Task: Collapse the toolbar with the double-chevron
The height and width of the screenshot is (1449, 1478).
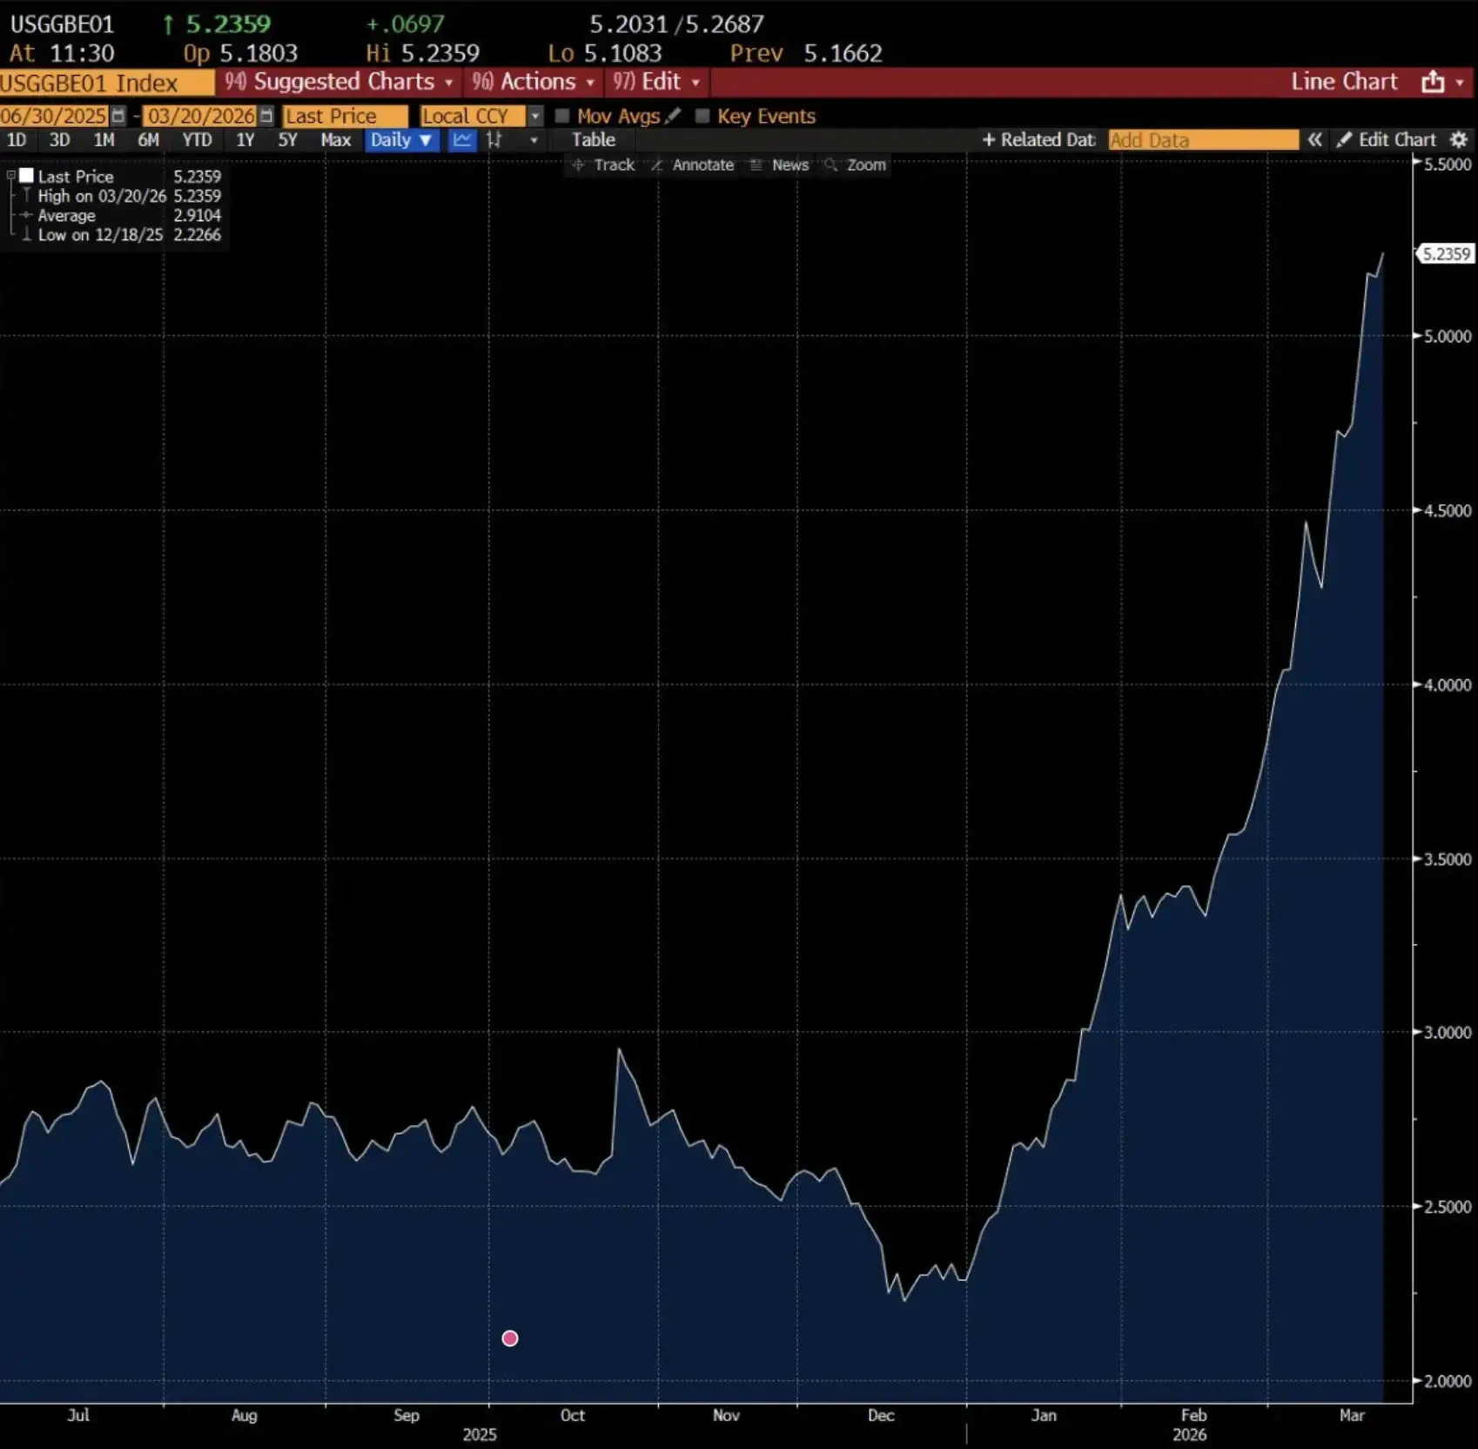Action: pos(1315,139)
